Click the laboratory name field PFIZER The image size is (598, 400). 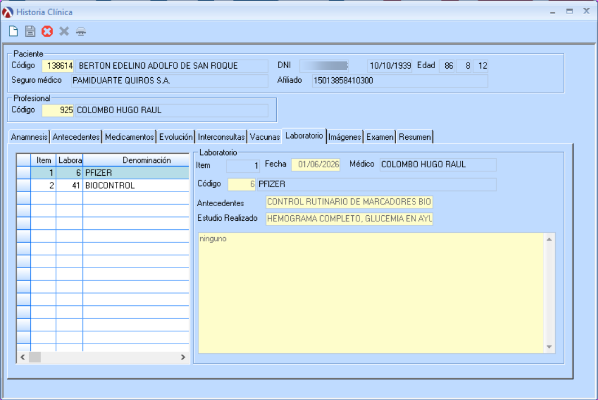(x=377, y=185)
